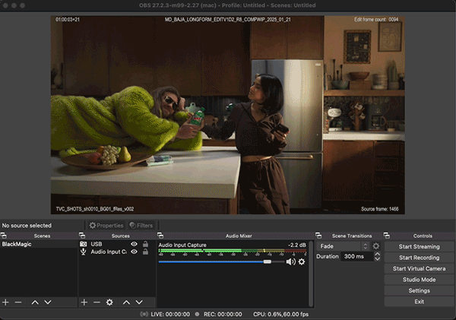
Task: Click the Duration 300 ms field
Action: click(357, 256)
